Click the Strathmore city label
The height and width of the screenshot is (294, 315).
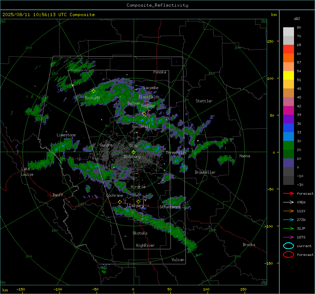[170, 207]
